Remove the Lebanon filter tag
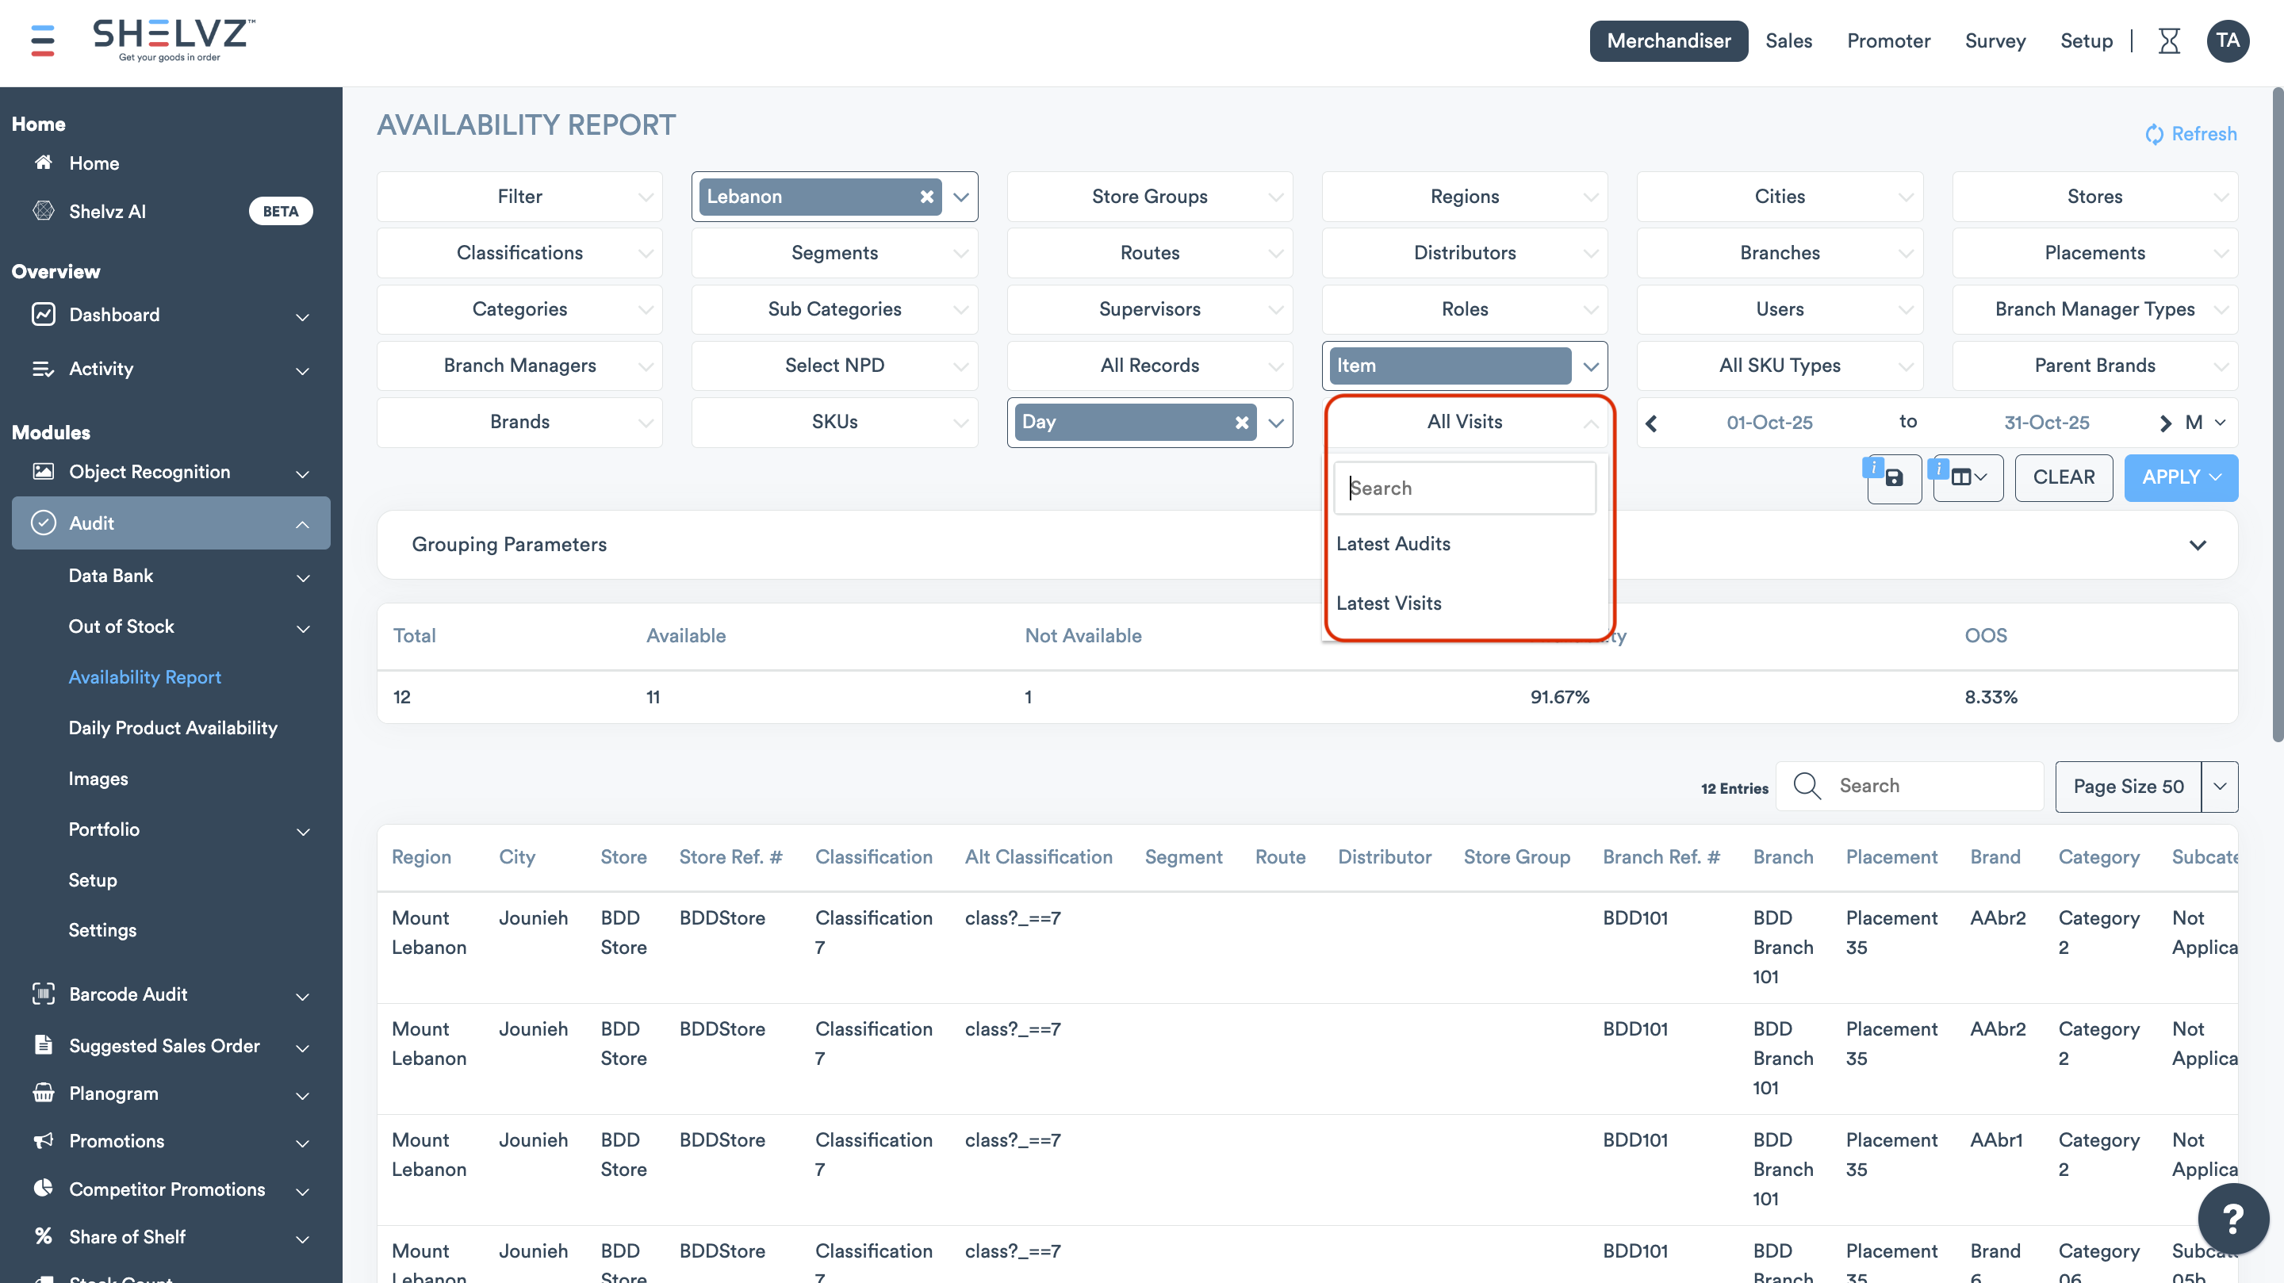The height and width of the screenshot is (1283, 2284). click(x=926, y=197)
